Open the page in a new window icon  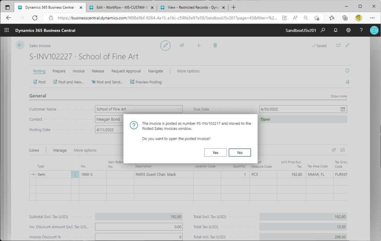point(339,45)
